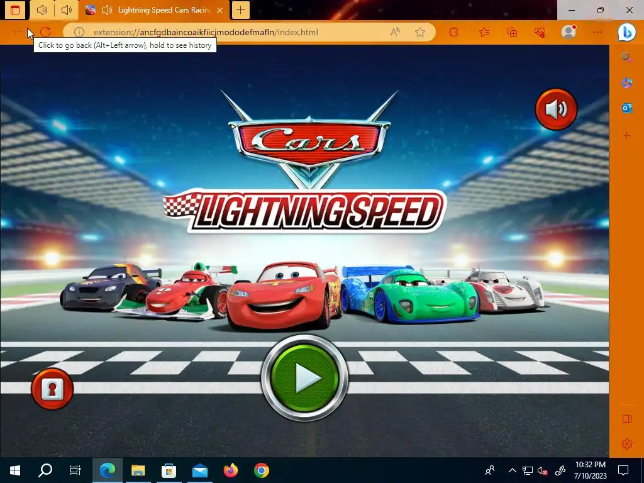Viewport: 644px width, 483px height.
Task: Minimize the Edge browser window
Action: click(x=572, y=10)
